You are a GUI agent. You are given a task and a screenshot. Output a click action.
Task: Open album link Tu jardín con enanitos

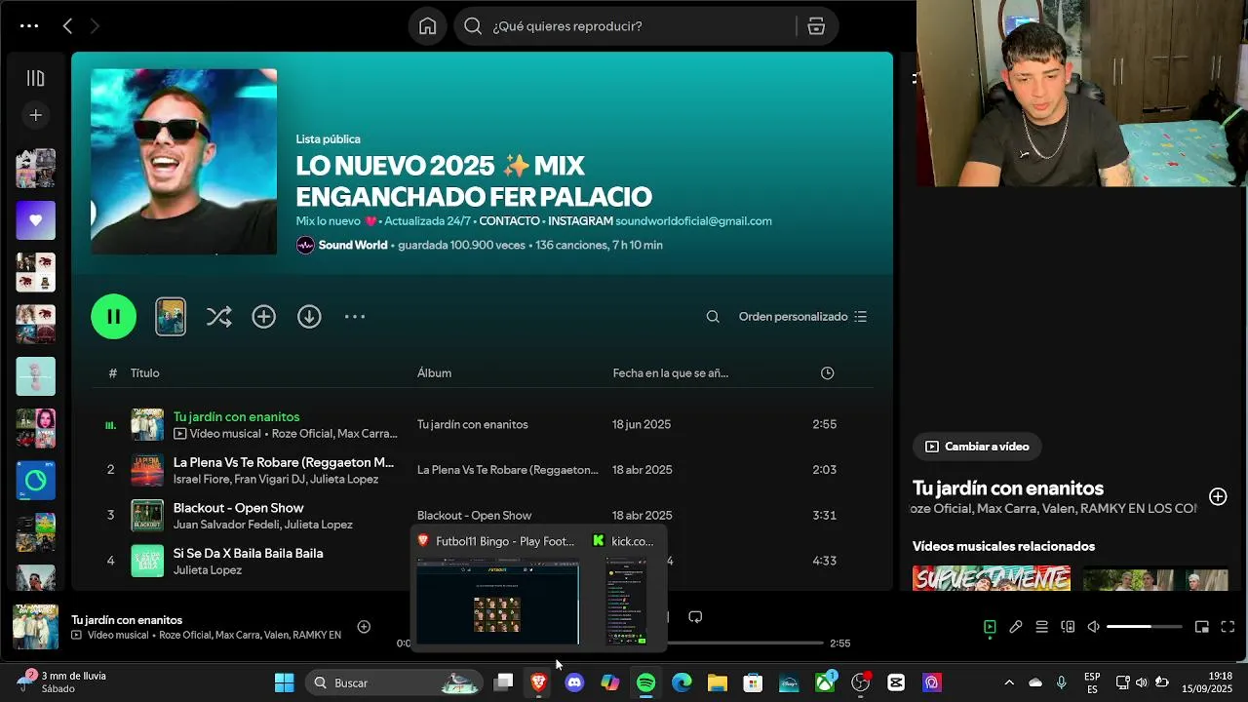click(x=473, y=424)
